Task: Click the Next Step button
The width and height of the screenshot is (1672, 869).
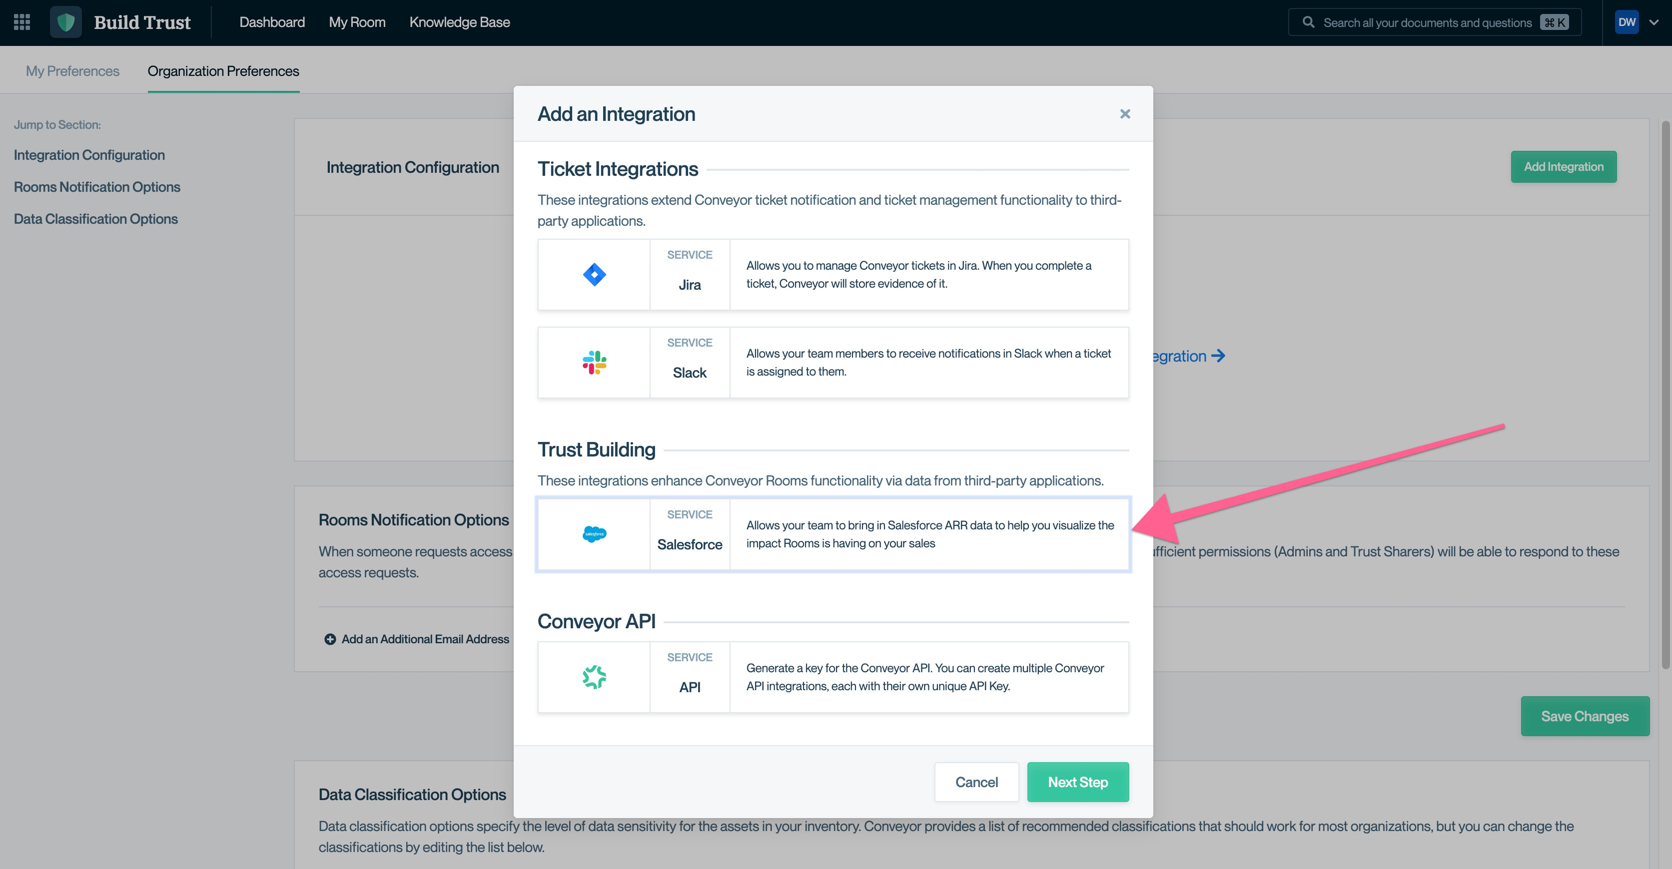Action: pyautogui.click(x=1077, y=782)
